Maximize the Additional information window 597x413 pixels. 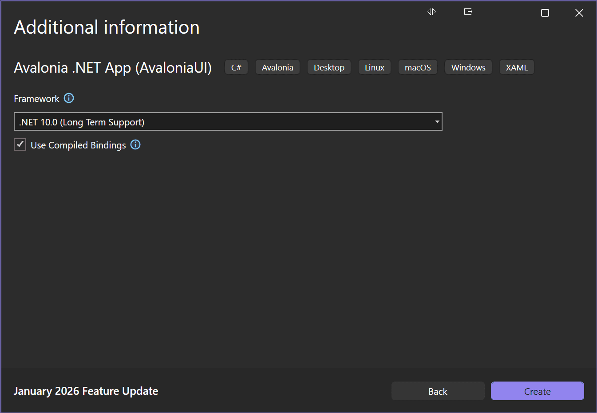[545, 13]
